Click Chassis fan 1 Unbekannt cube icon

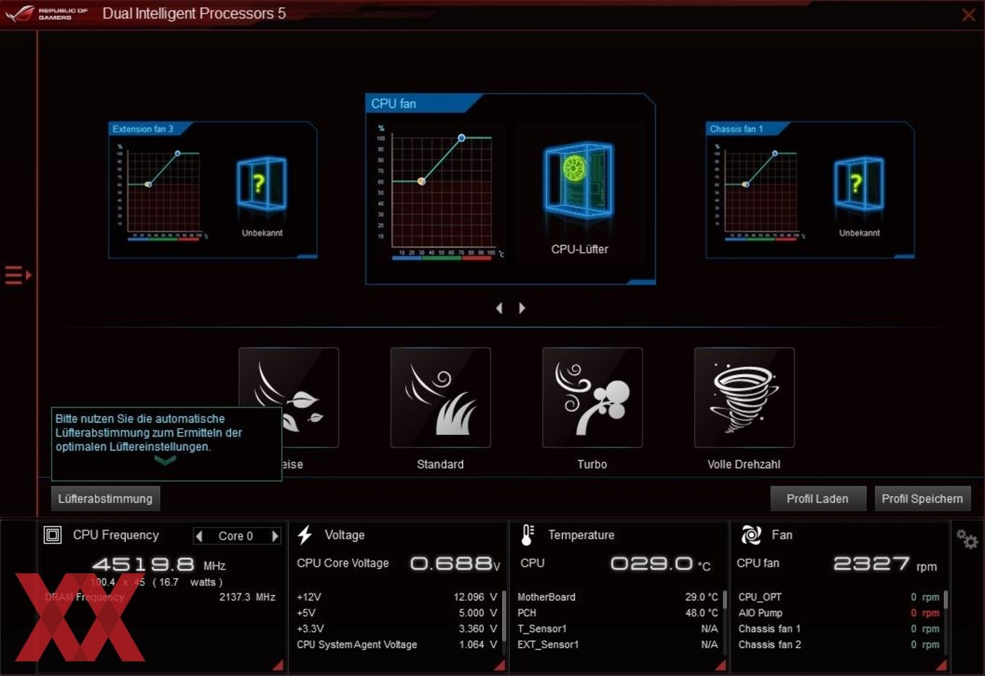[x=859, y=184]
